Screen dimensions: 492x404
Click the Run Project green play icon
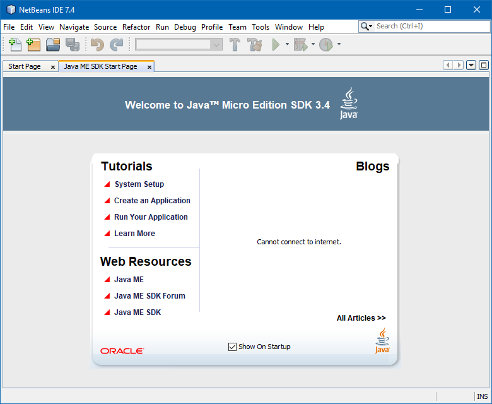[x=276, y=45]
